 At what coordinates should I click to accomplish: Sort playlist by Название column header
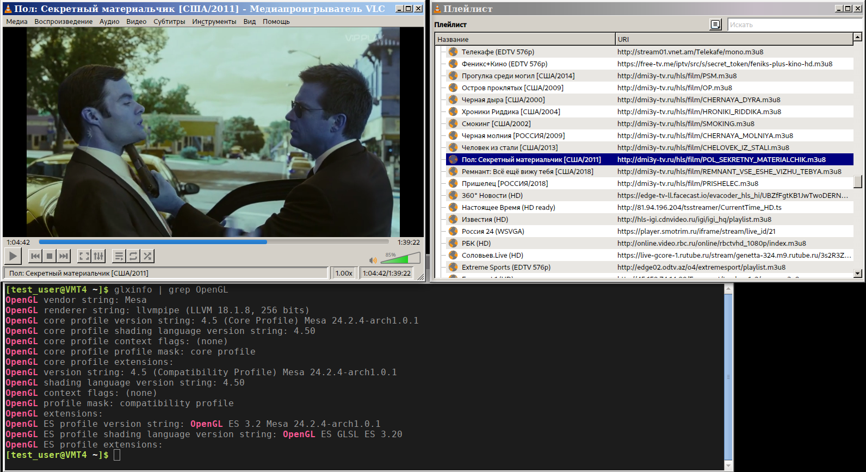pos(525,39)
